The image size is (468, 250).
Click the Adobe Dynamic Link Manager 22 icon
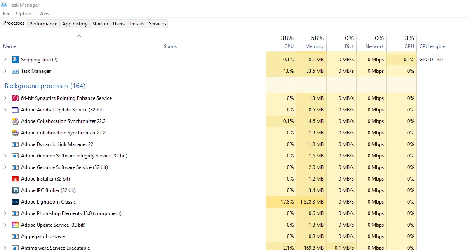[x=15, y=144]
